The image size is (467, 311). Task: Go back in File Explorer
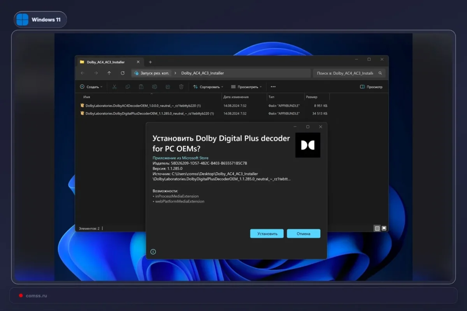pyautogui.click(x=83, y=73)
